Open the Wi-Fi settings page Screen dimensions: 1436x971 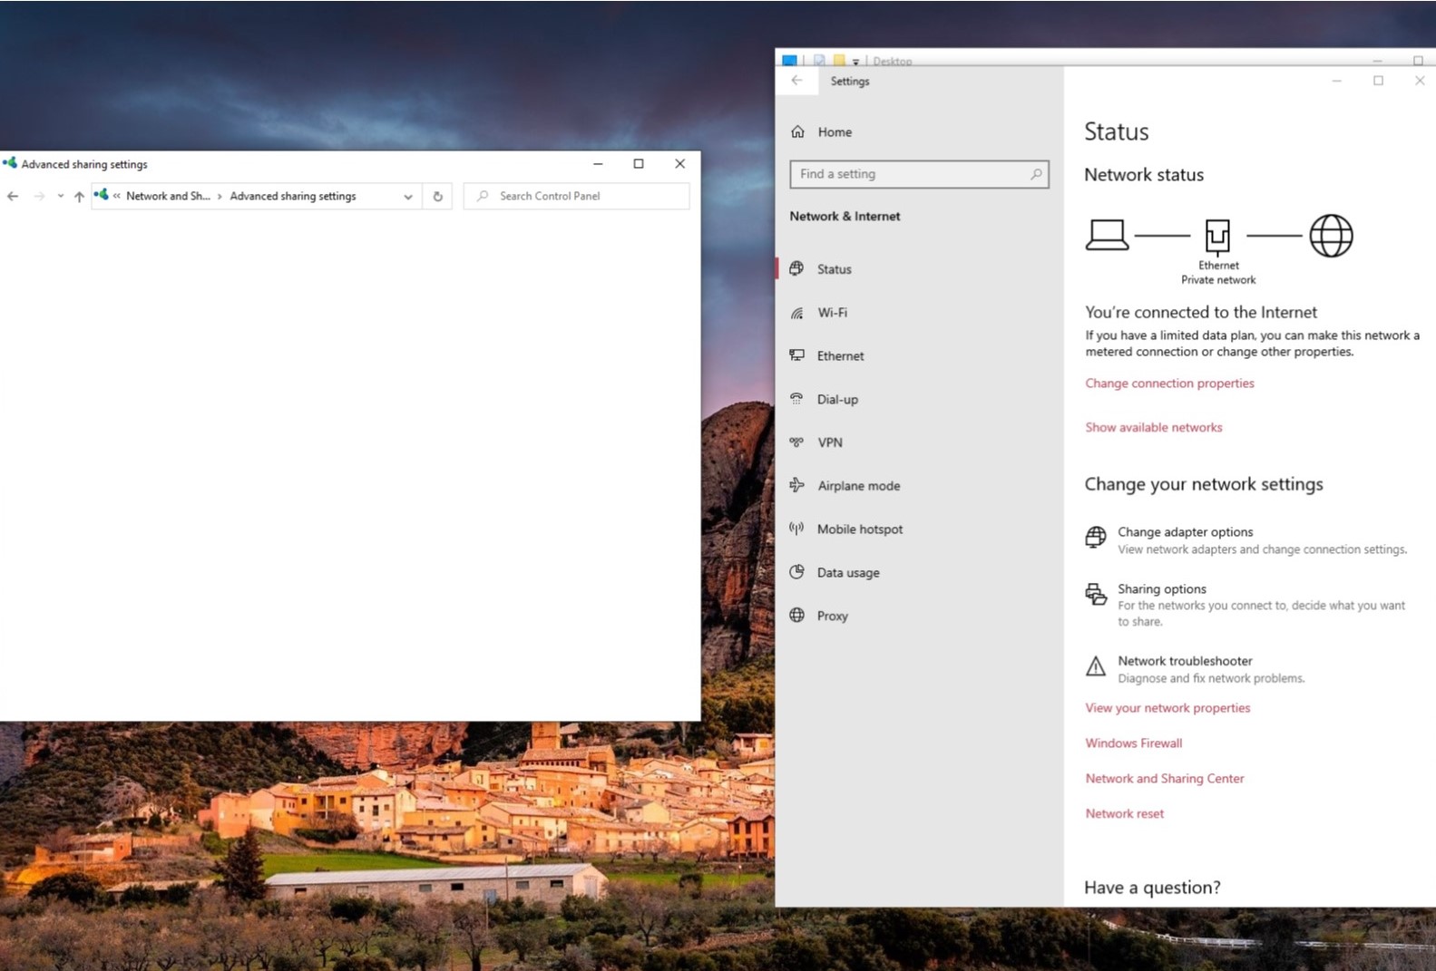pos(832,313)
